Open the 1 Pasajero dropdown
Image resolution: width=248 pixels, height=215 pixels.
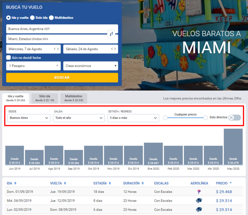pyautogui.click(x=33, y=66)
